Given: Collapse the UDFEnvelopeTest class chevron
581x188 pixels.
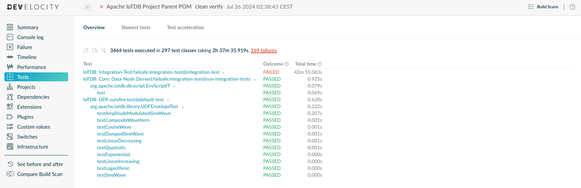Looking at the screenshot, I should coord(182,107).
